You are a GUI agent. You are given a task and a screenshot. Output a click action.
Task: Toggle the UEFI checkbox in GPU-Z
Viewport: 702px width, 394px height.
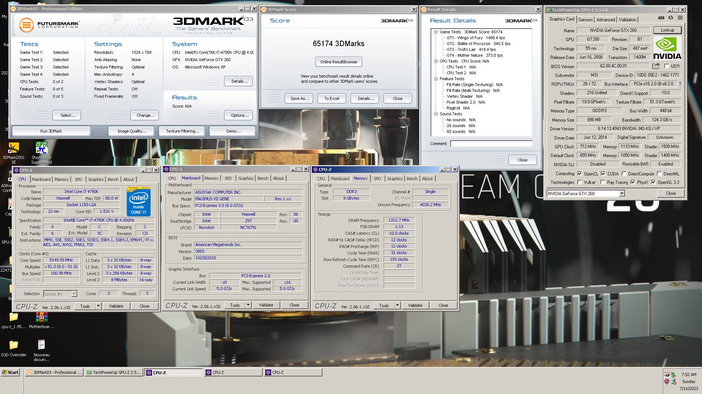[666, 66]
